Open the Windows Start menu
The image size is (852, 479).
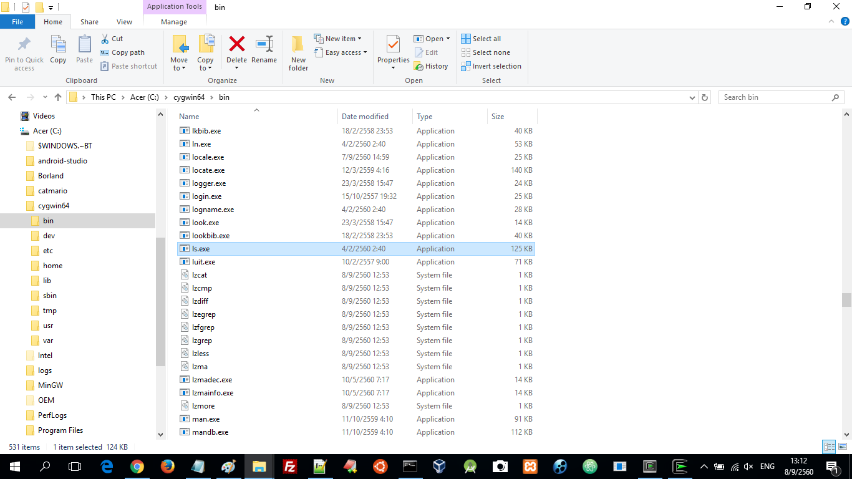(x=14, y=466)
